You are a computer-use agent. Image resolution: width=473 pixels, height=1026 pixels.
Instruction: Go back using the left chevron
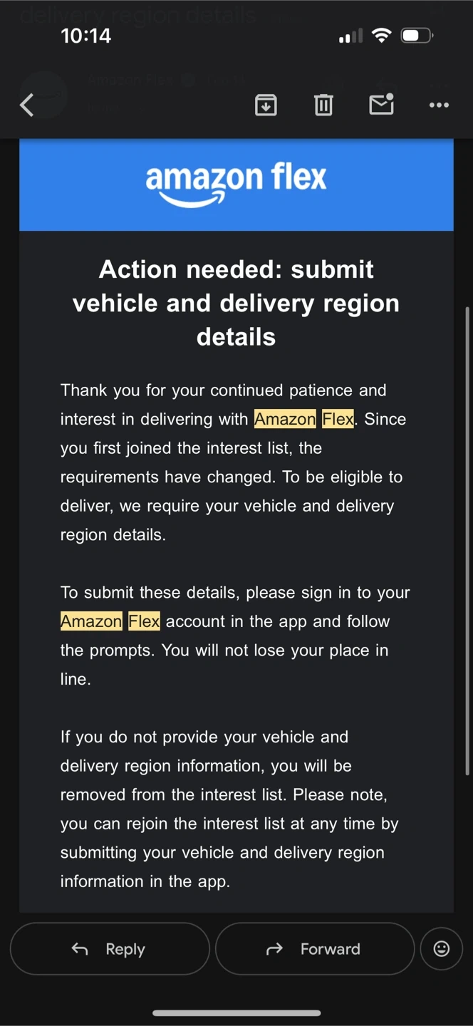27,105
